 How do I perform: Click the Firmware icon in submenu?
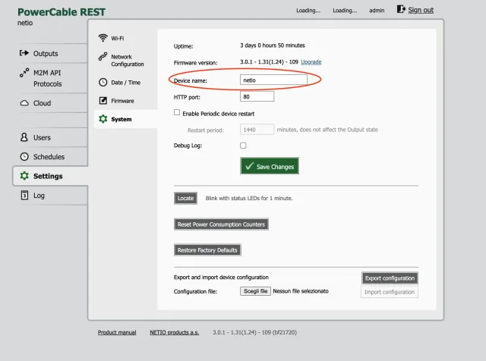pyautogui.click(x=103, y=101)
